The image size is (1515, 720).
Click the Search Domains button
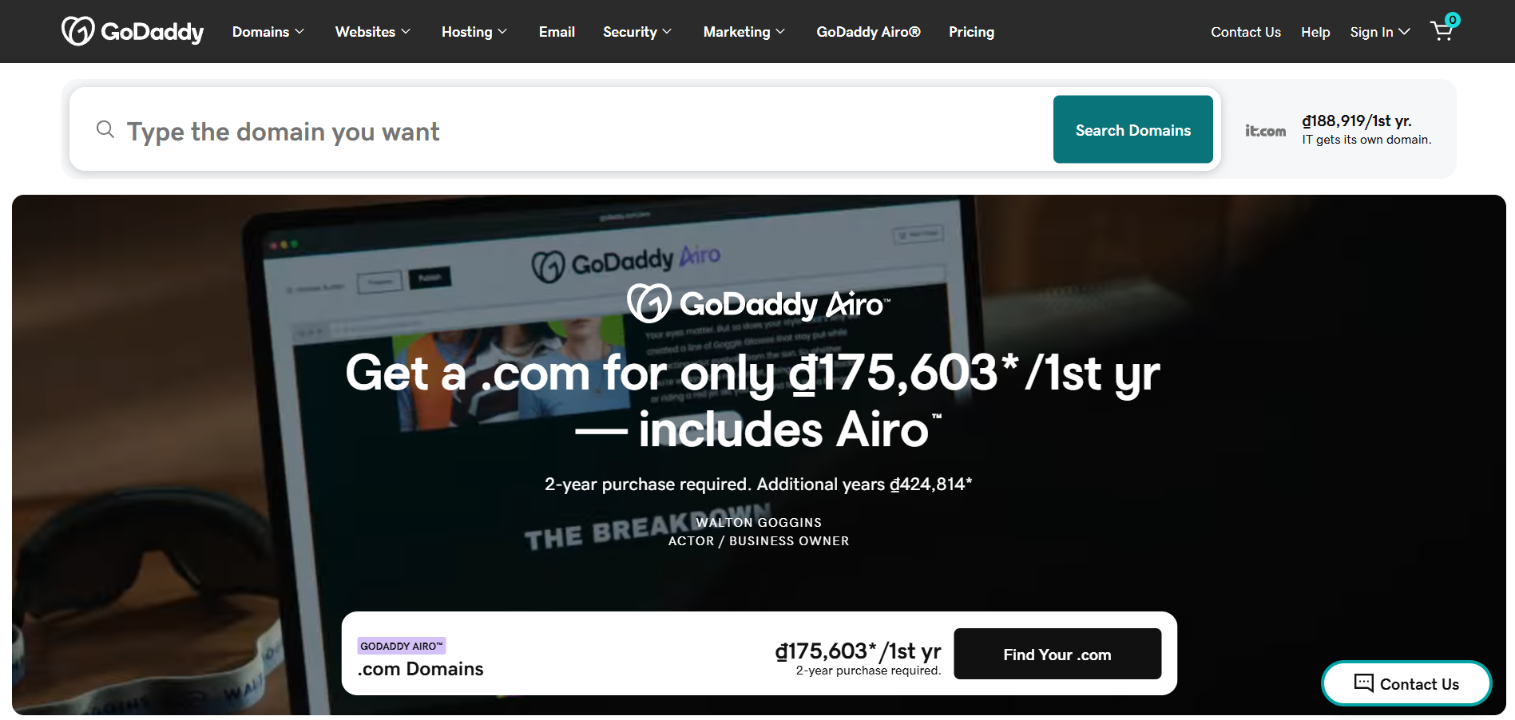tap(1132, 129)
